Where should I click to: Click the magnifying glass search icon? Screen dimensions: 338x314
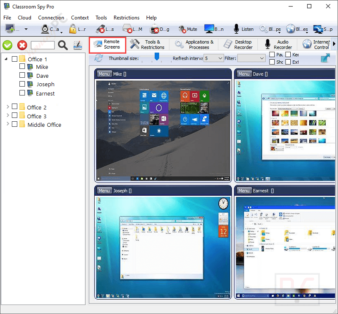pyautogui.click(x=63, y=45)
